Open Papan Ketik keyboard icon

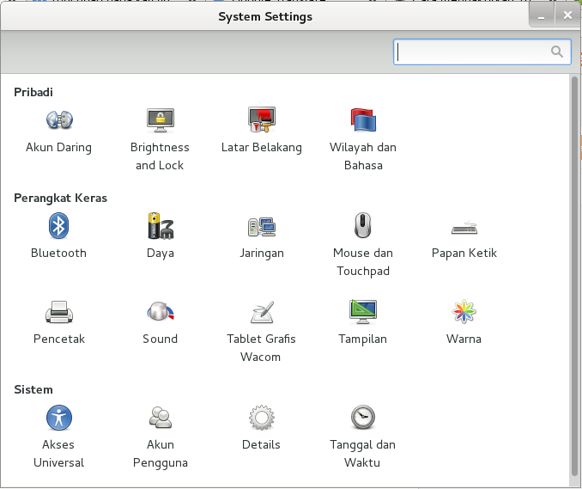point(464,228)
